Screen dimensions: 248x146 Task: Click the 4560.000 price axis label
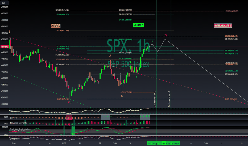click(x=5, y=27)
